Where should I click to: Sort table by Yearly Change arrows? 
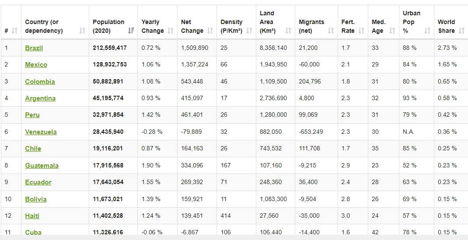point(171,31)
